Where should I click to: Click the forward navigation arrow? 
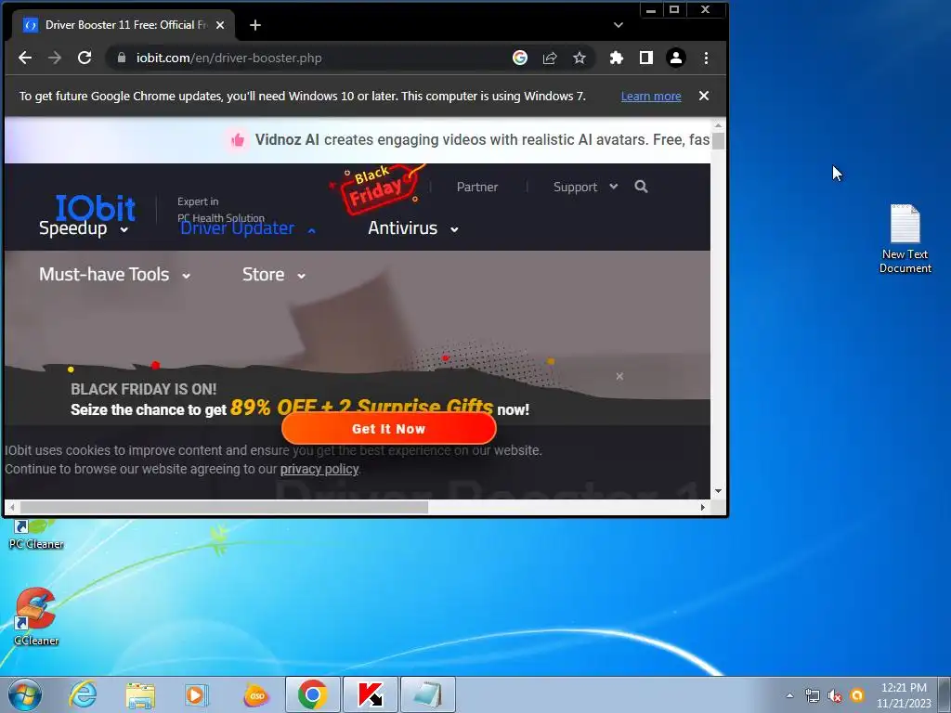[55, 58]
